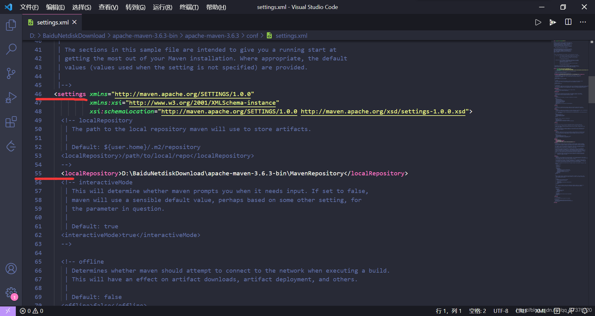Open the 文件(F) menu

[x=29, y=7]
